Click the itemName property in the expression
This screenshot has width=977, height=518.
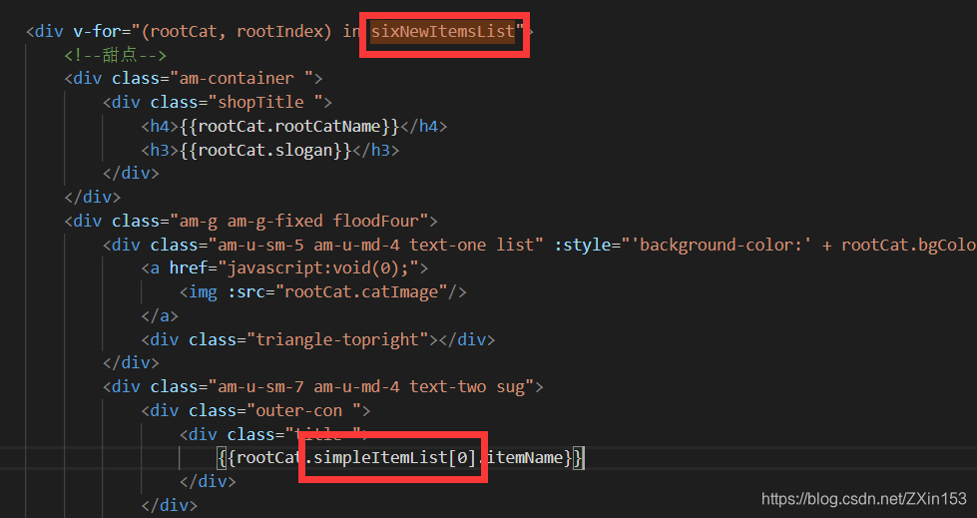pyautogui.click(x=525, y=458)
